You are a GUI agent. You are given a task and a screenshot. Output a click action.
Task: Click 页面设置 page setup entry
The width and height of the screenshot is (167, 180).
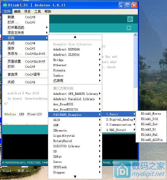[14, 61]
